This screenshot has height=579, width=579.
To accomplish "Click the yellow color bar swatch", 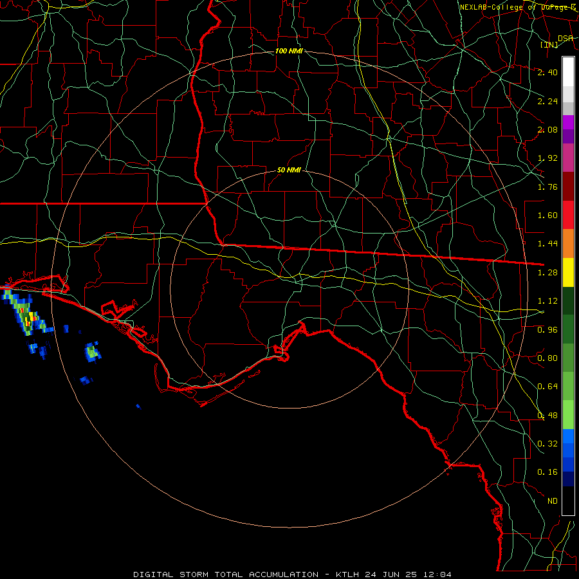I will coord(568,273).
